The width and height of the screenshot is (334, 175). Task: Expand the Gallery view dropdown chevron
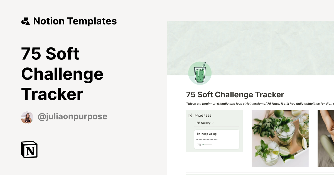pyautogui.click(x=213, y=123)
